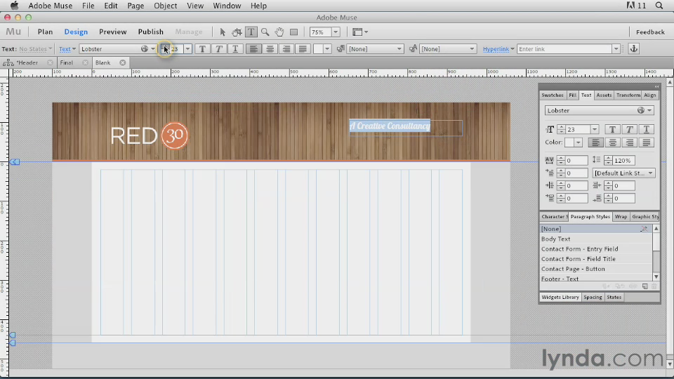
Task: Select the Crop tool
Action: click(x=237, y=32)
